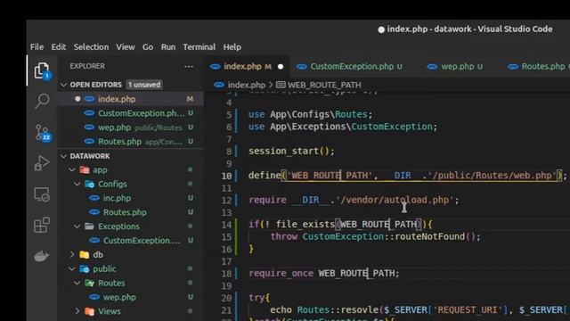Viewport: 570px width, 321px height.
Task: Open the Docker view in activity bar
Action: pyautogui.click(x=42, y=256)
